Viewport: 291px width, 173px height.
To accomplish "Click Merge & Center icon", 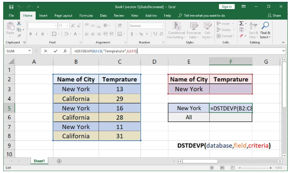I will point(120,34).
